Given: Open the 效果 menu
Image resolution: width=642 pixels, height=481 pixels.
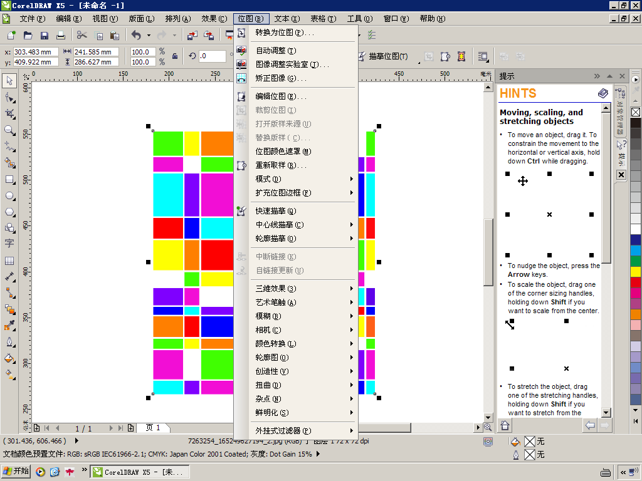Looking at the screenshot, I should [x=214, y=19].
